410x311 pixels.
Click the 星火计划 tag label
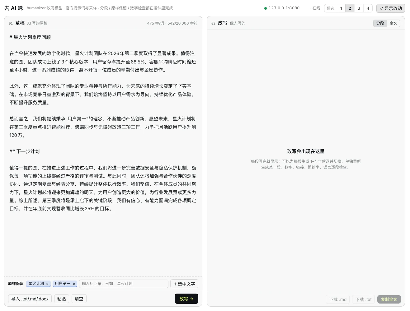(x=36, y=284)
